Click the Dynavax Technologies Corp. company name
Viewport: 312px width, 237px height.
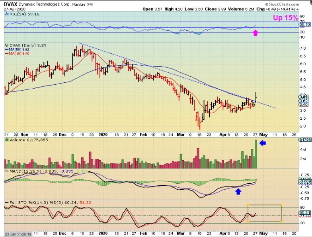45,4
